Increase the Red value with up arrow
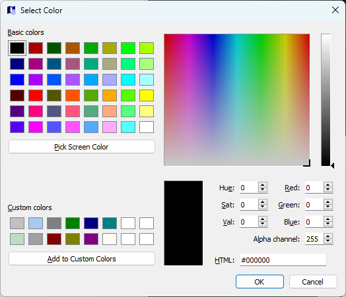 click(x=328, y=185)
